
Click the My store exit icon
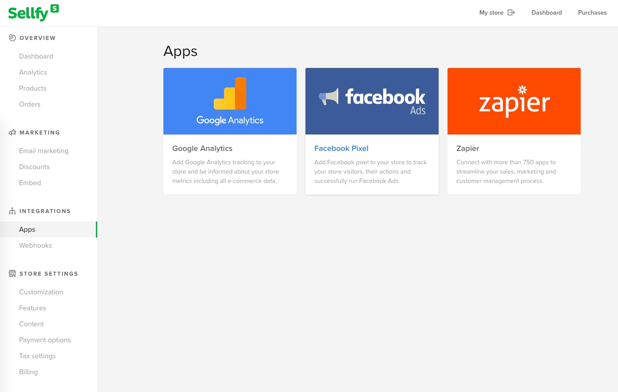point(511,12)
